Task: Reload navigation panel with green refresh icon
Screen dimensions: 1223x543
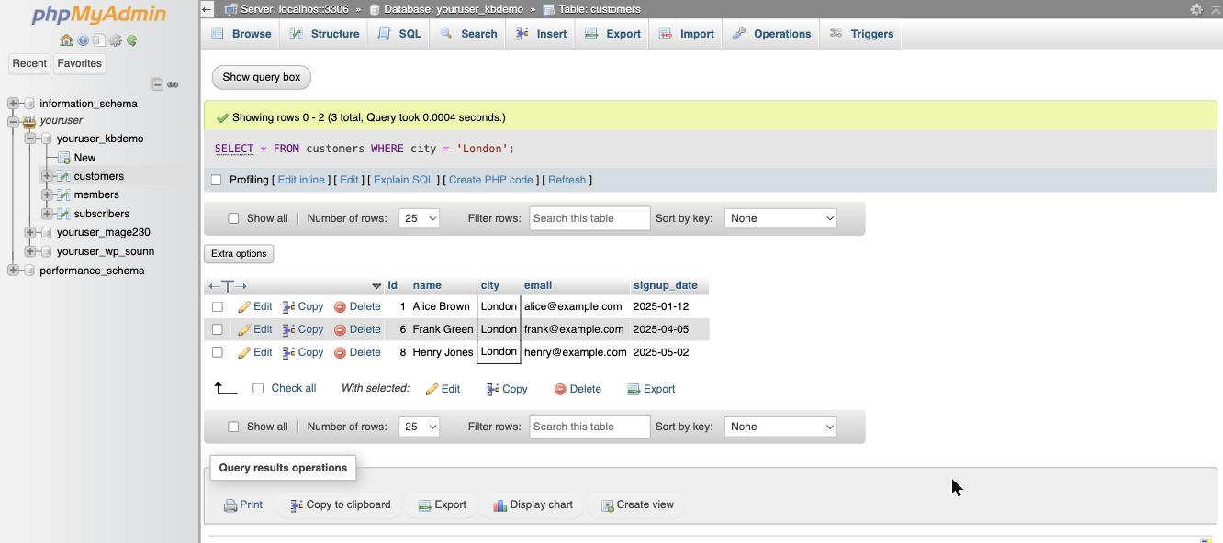Action: point(132,40)
